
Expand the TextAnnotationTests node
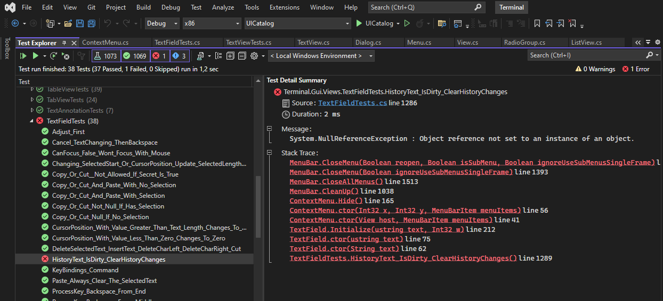32,111
